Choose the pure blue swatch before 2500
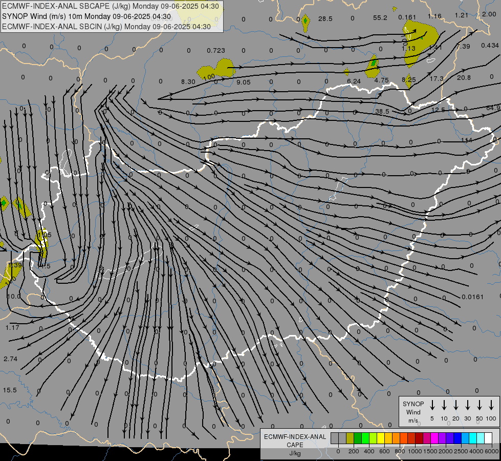This screenshot has height=461, width=501. (458, 438)
